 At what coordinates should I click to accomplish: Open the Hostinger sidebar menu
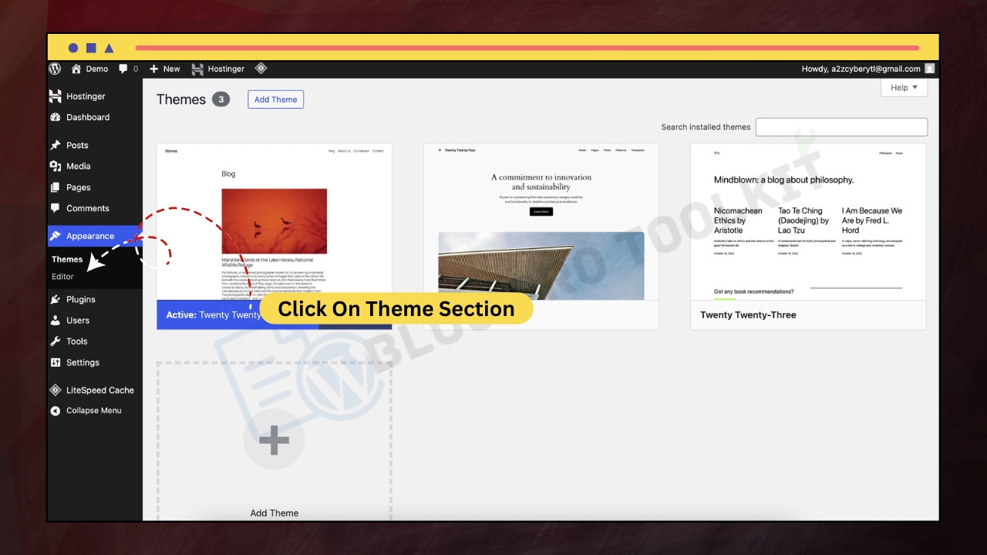tap(86, 96)
